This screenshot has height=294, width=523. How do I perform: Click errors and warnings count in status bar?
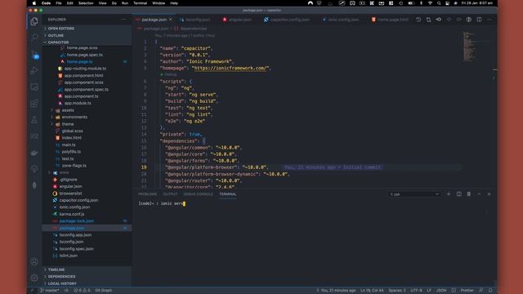(82, 291)
